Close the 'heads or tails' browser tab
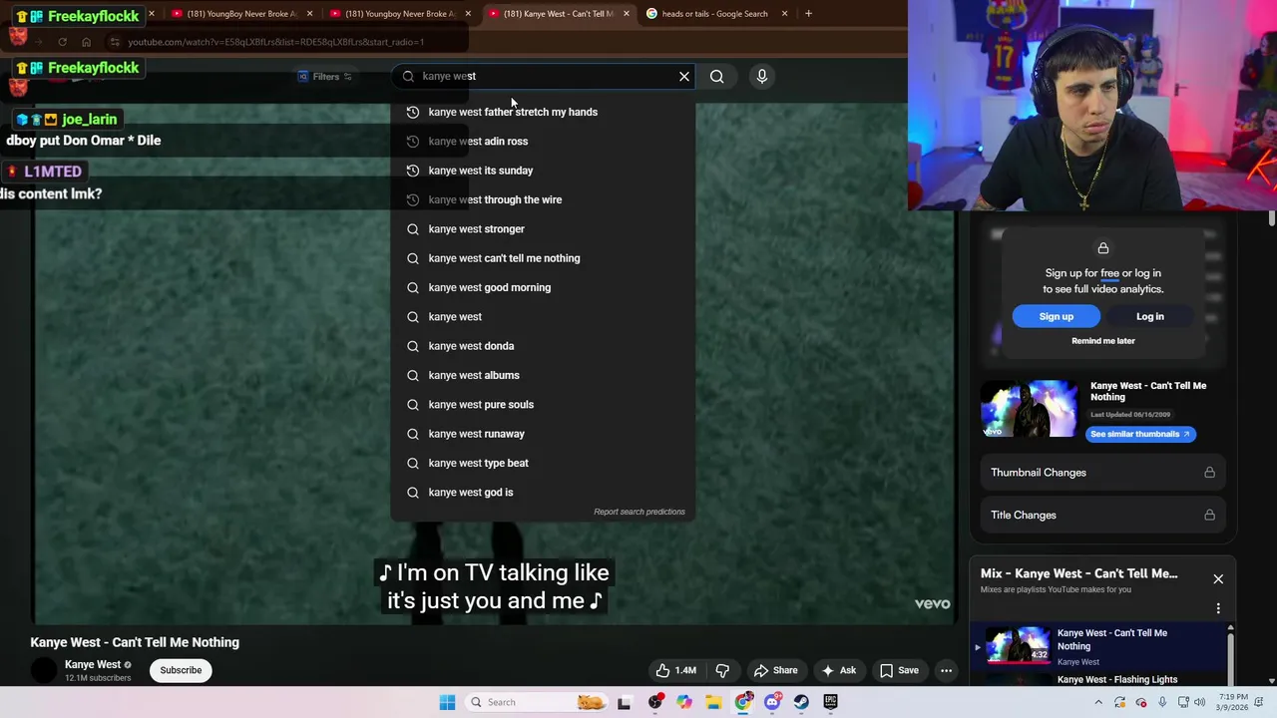The image size is (1277, 718). click(x=784, y=14)
